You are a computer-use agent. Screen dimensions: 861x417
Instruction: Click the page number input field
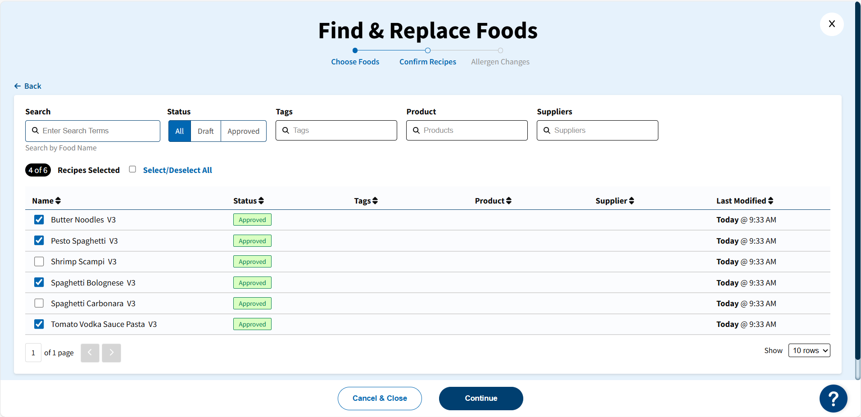pyautogui.click(x=33, y=353)
